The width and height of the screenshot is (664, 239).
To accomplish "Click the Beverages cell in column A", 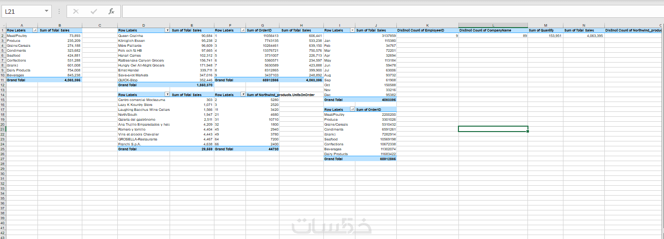I will (x=22, y=75).
